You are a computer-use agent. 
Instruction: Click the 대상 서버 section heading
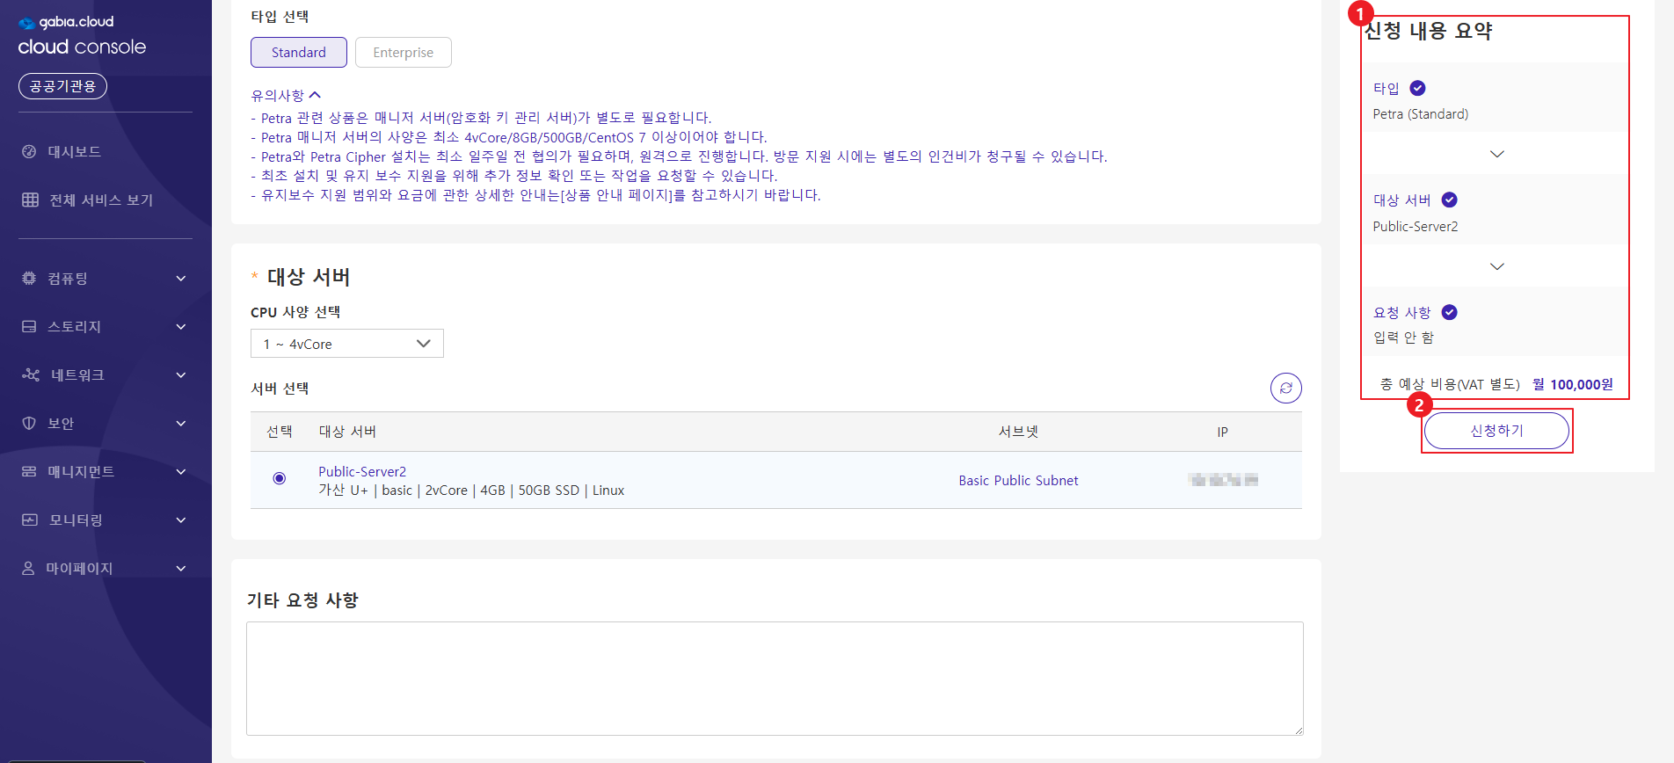(x=309, y=277)
